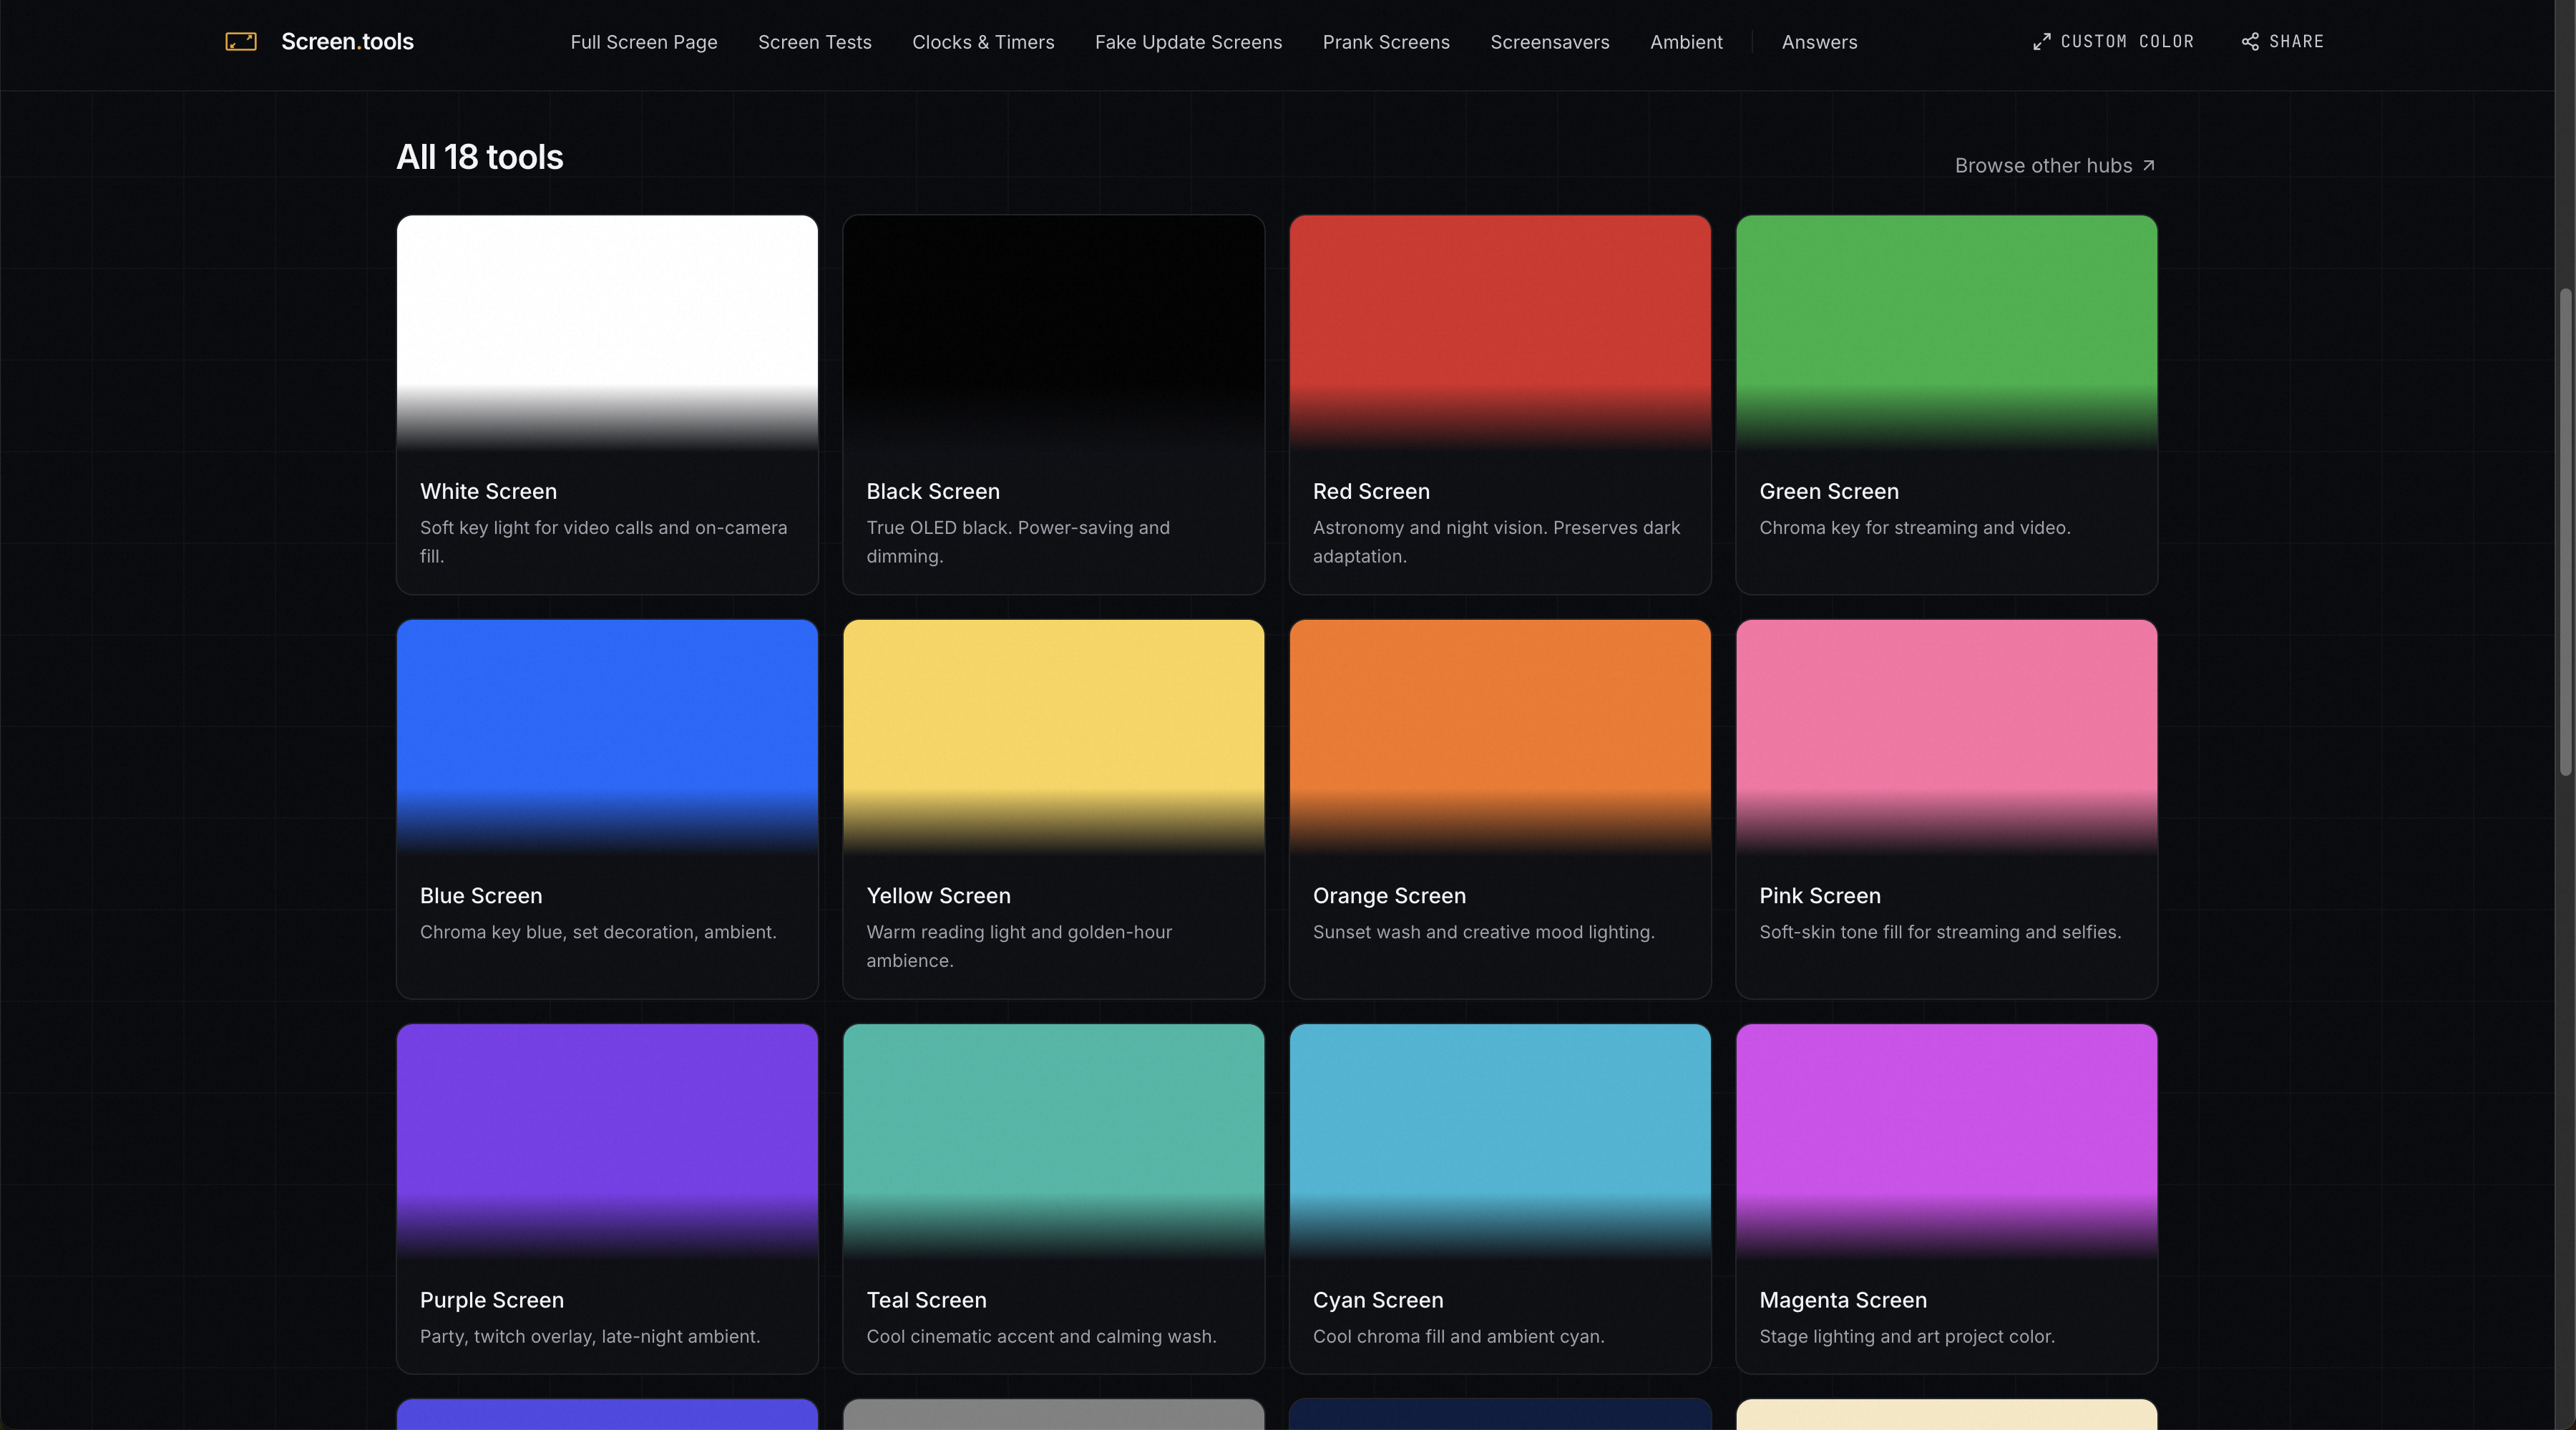Open the partially visible gray screen card
2576x1430 pixels.
[x=1054, y=1414]
